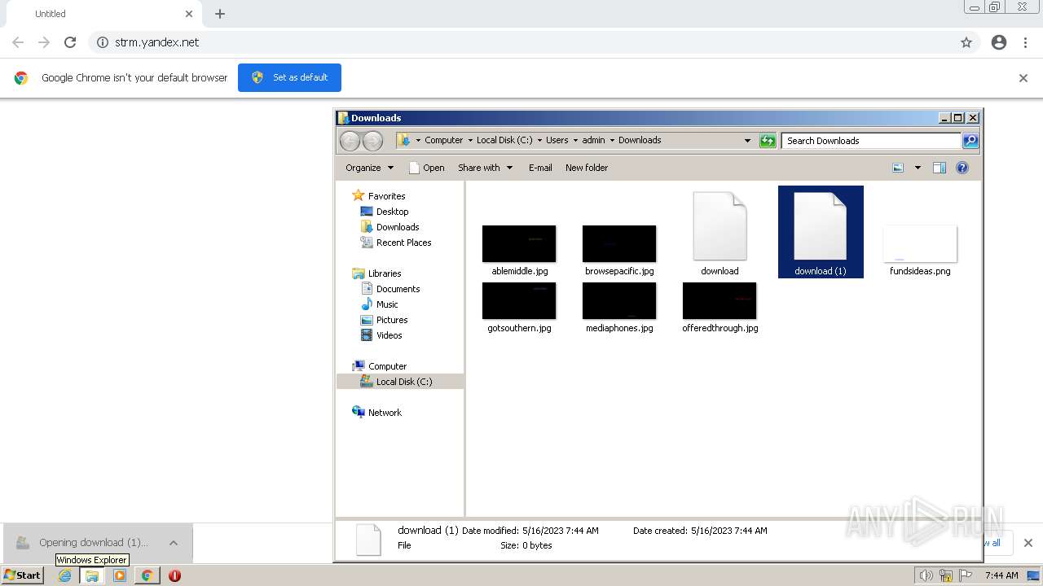The width and height of the screenshot is (1043, 586).
Task: Click the Open toolbar button
Action: [x=426, y=168]
